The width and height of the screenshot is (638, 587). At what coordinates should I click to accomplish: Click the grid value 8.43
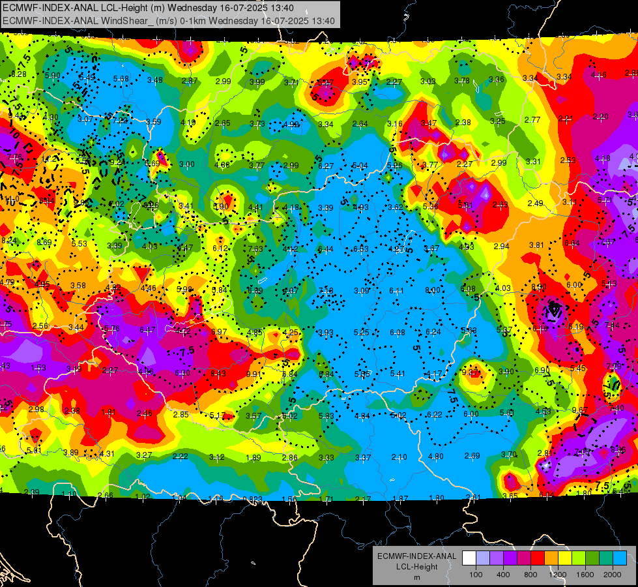pos(218,373)
